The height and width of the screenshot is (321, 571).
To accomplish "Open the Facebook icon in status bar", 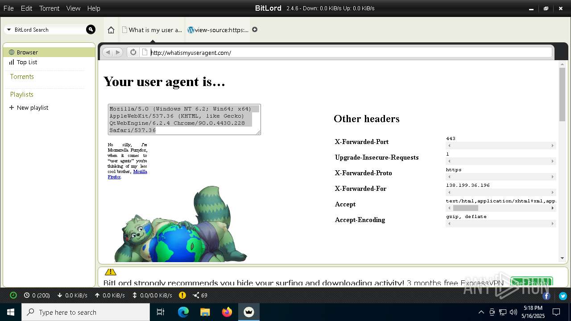I will tap(546, 296).
